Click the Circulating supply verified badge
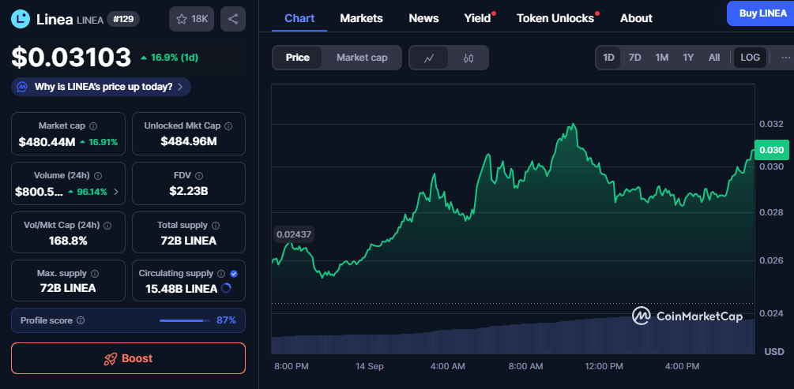This screenshot has height=389, width=794. click(233, 273)
